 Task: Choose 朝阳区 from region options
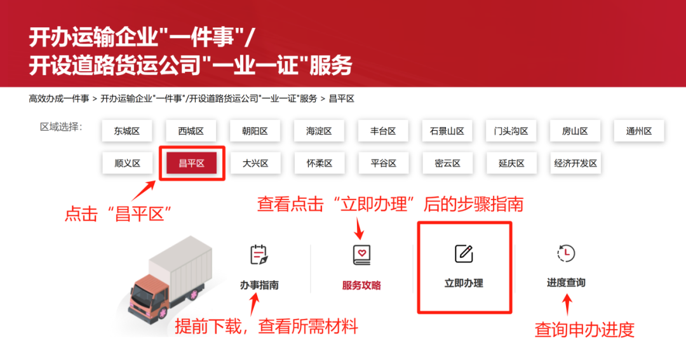(x=255, y=131)
